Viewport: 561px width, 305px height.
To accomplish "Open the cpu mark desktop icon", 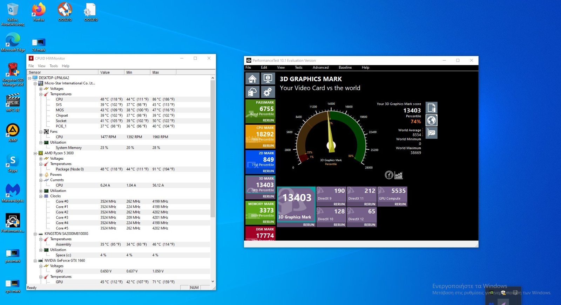I will 13,286.
